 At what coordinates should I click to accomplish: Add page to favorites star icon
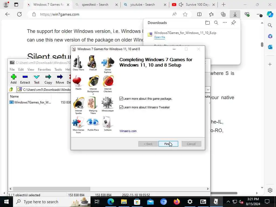click(185, 15)
